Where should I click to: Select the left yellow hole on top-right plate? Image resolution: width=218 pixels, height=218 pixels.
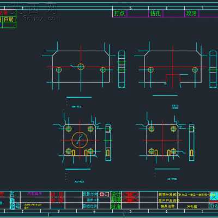[x=151, y=70]
